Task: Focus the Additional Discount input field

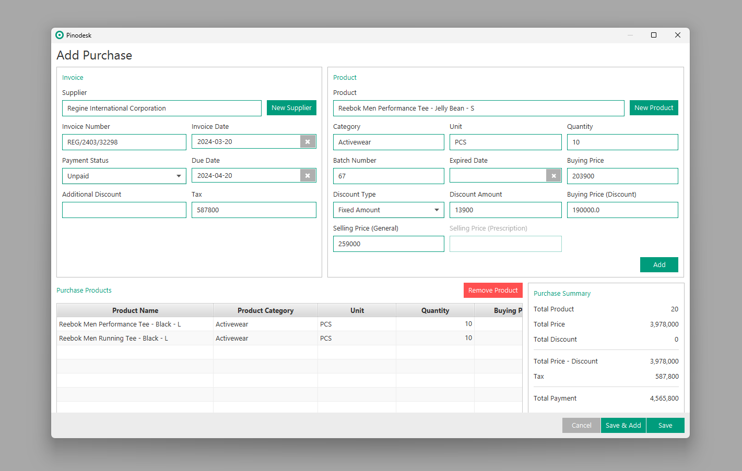Action: click(124, 210)
